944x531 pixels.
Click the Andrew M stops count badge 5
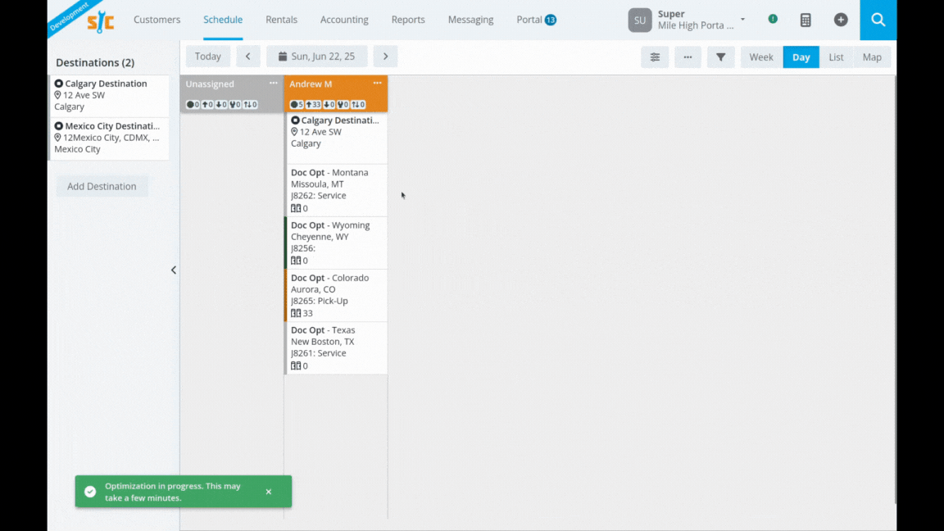tap(297, 104)
